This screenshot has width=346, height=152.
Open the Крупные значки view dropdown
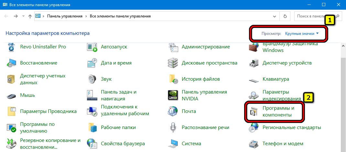point(302,34)
